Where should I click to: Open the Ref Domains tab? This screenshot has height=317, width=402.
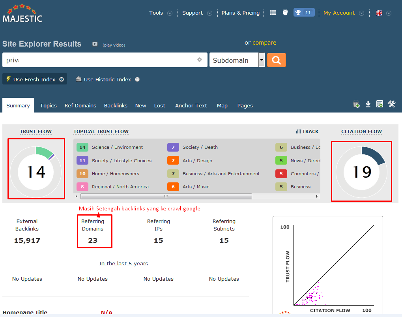pos(80,106)
